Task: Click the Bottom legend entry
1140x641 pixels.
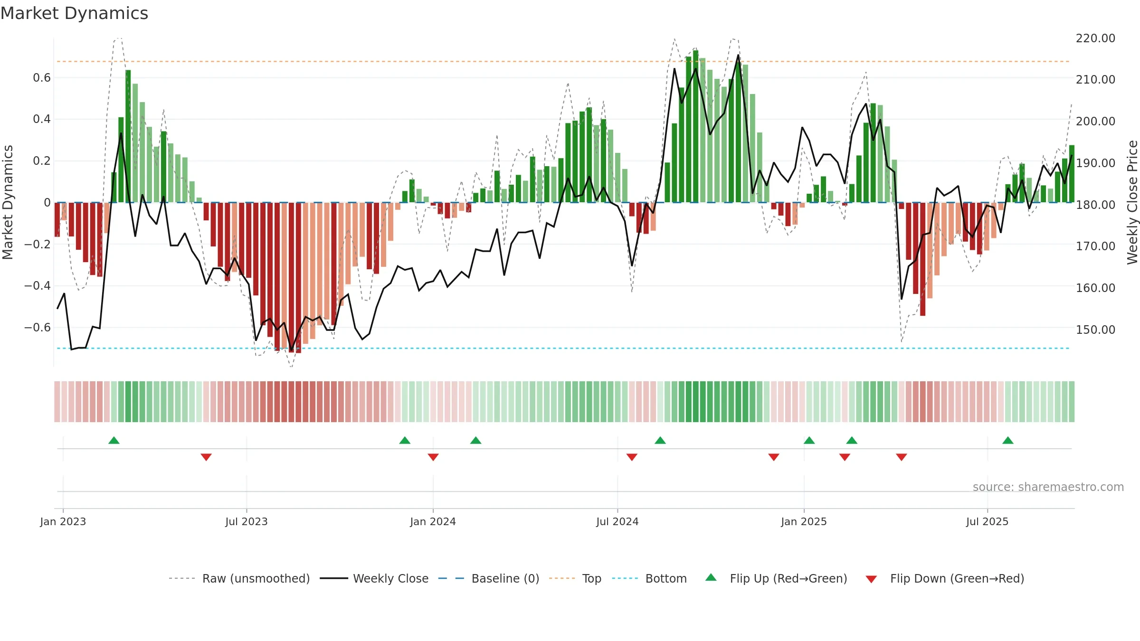Action: 649,578
